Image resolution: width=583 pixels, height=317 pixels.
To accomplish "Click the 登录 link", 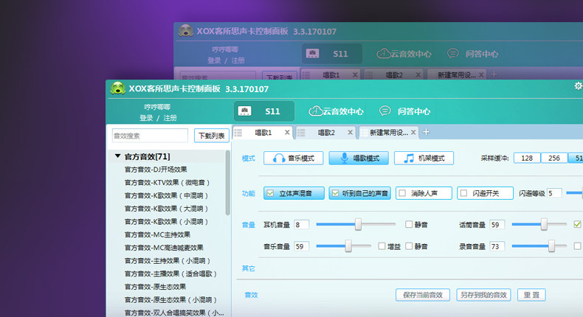I will (x=146, y=118).
